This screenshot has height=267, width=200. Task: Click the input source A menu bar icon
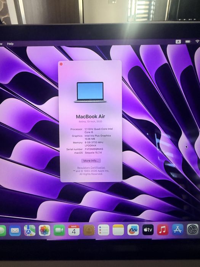(178, 42)
